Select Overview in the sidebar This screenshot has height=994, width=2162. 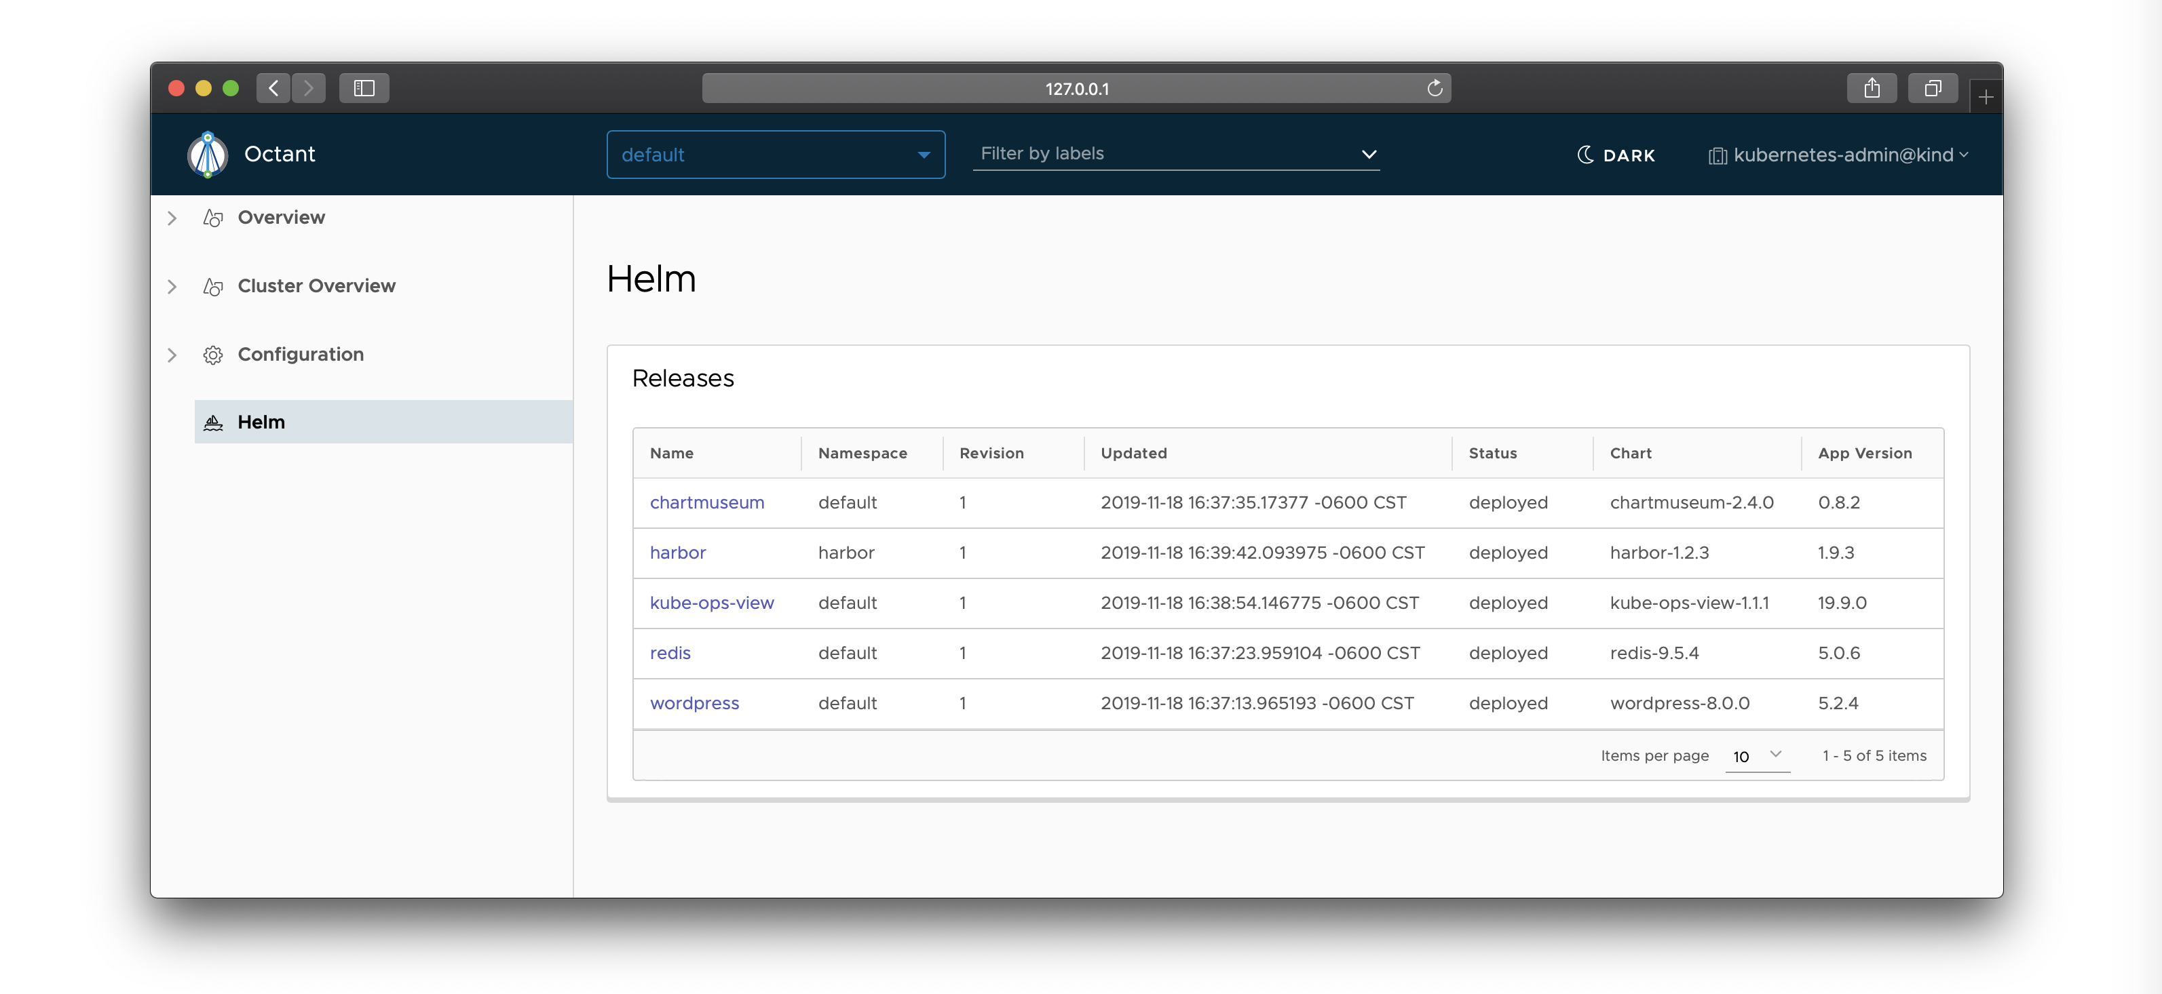pyautogui.click(x=281, y=217)
